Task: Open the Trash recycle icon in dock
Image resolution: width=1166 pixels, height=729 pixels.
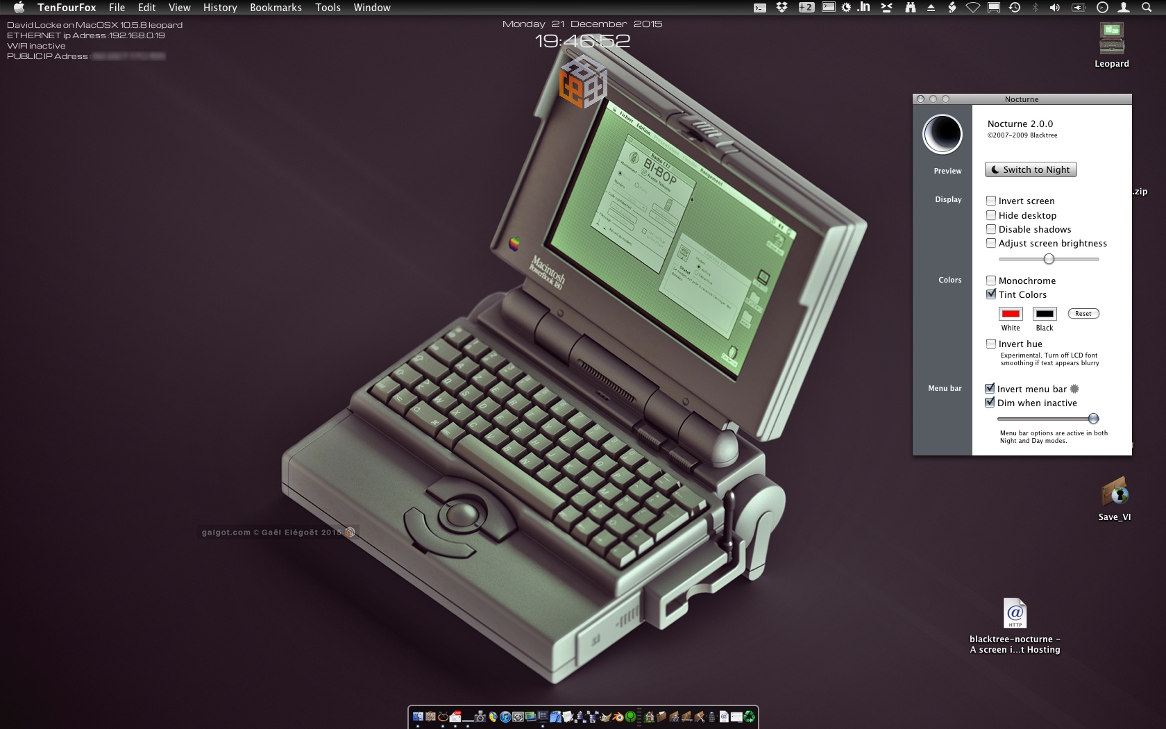Action: [750, 717]
